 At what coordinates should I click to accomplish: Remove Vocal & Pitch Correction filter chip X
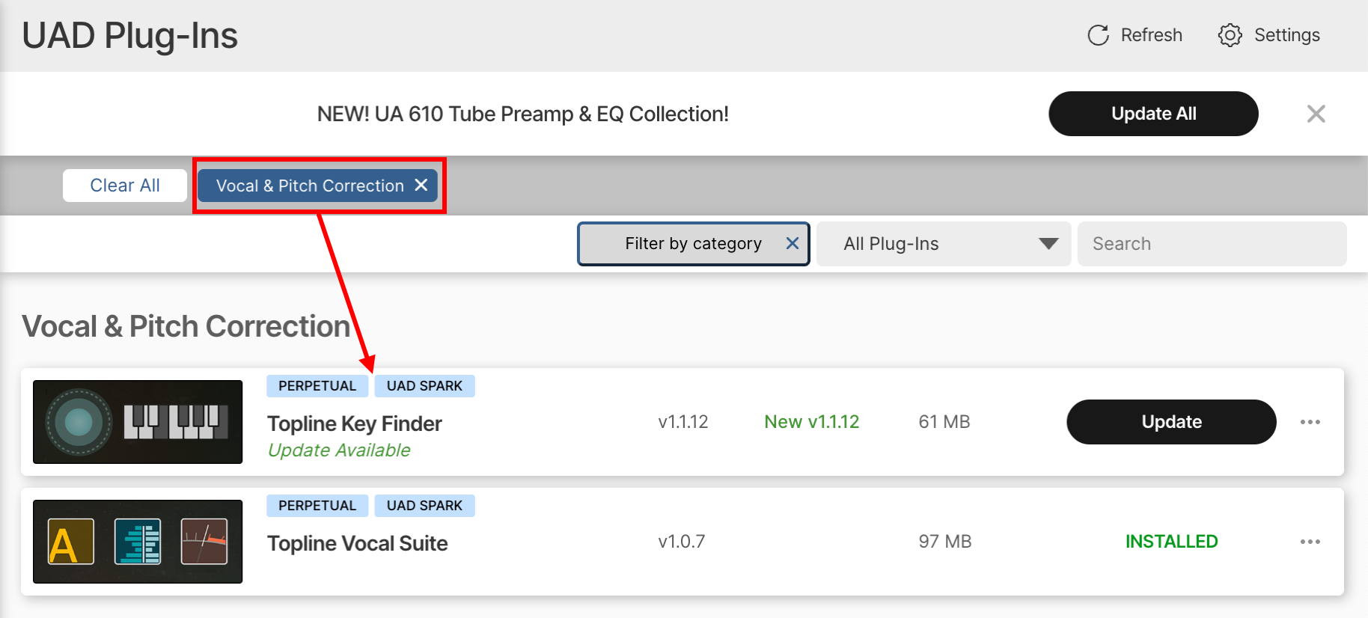pyautogui.click(x=421, y=185)
